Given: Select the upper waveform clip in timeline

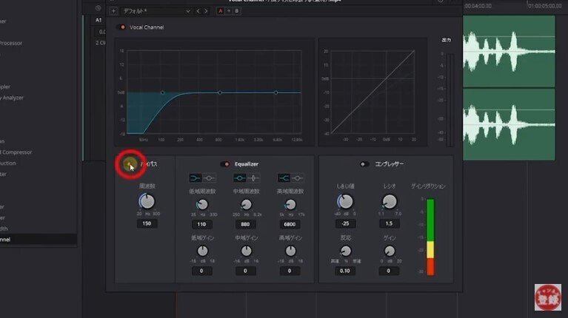Looking at the screenshot, I should pyautogui.click(x=509, y=51).
